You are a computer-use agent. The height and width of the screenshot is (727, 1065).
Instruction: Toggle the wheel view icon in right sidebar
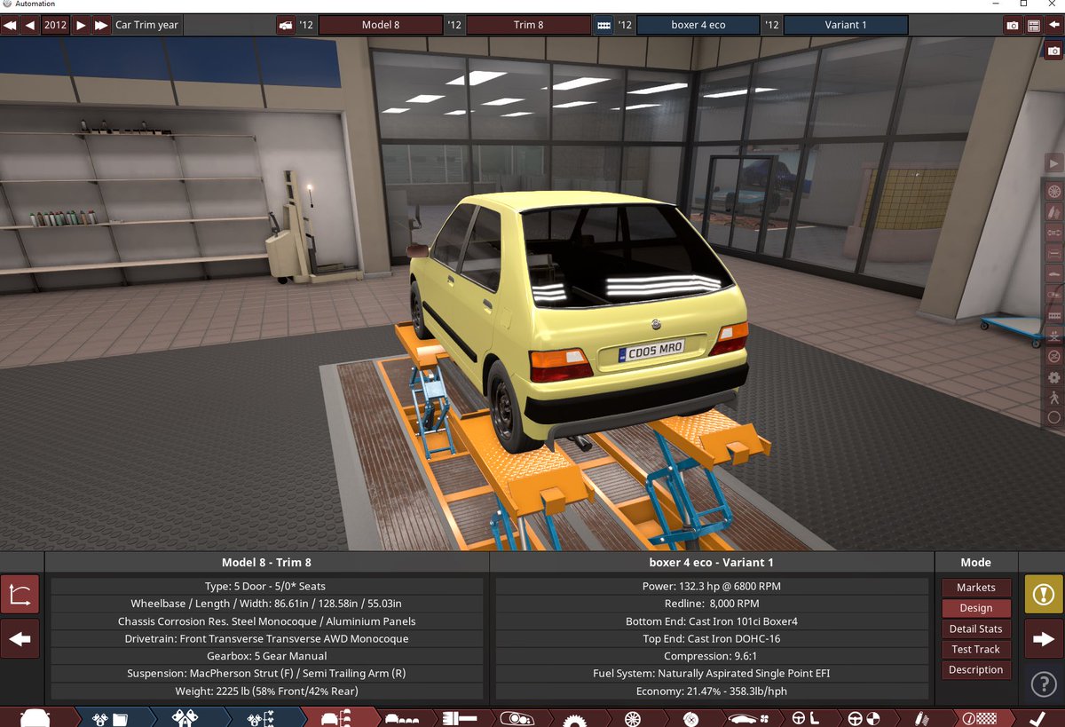1053,190
